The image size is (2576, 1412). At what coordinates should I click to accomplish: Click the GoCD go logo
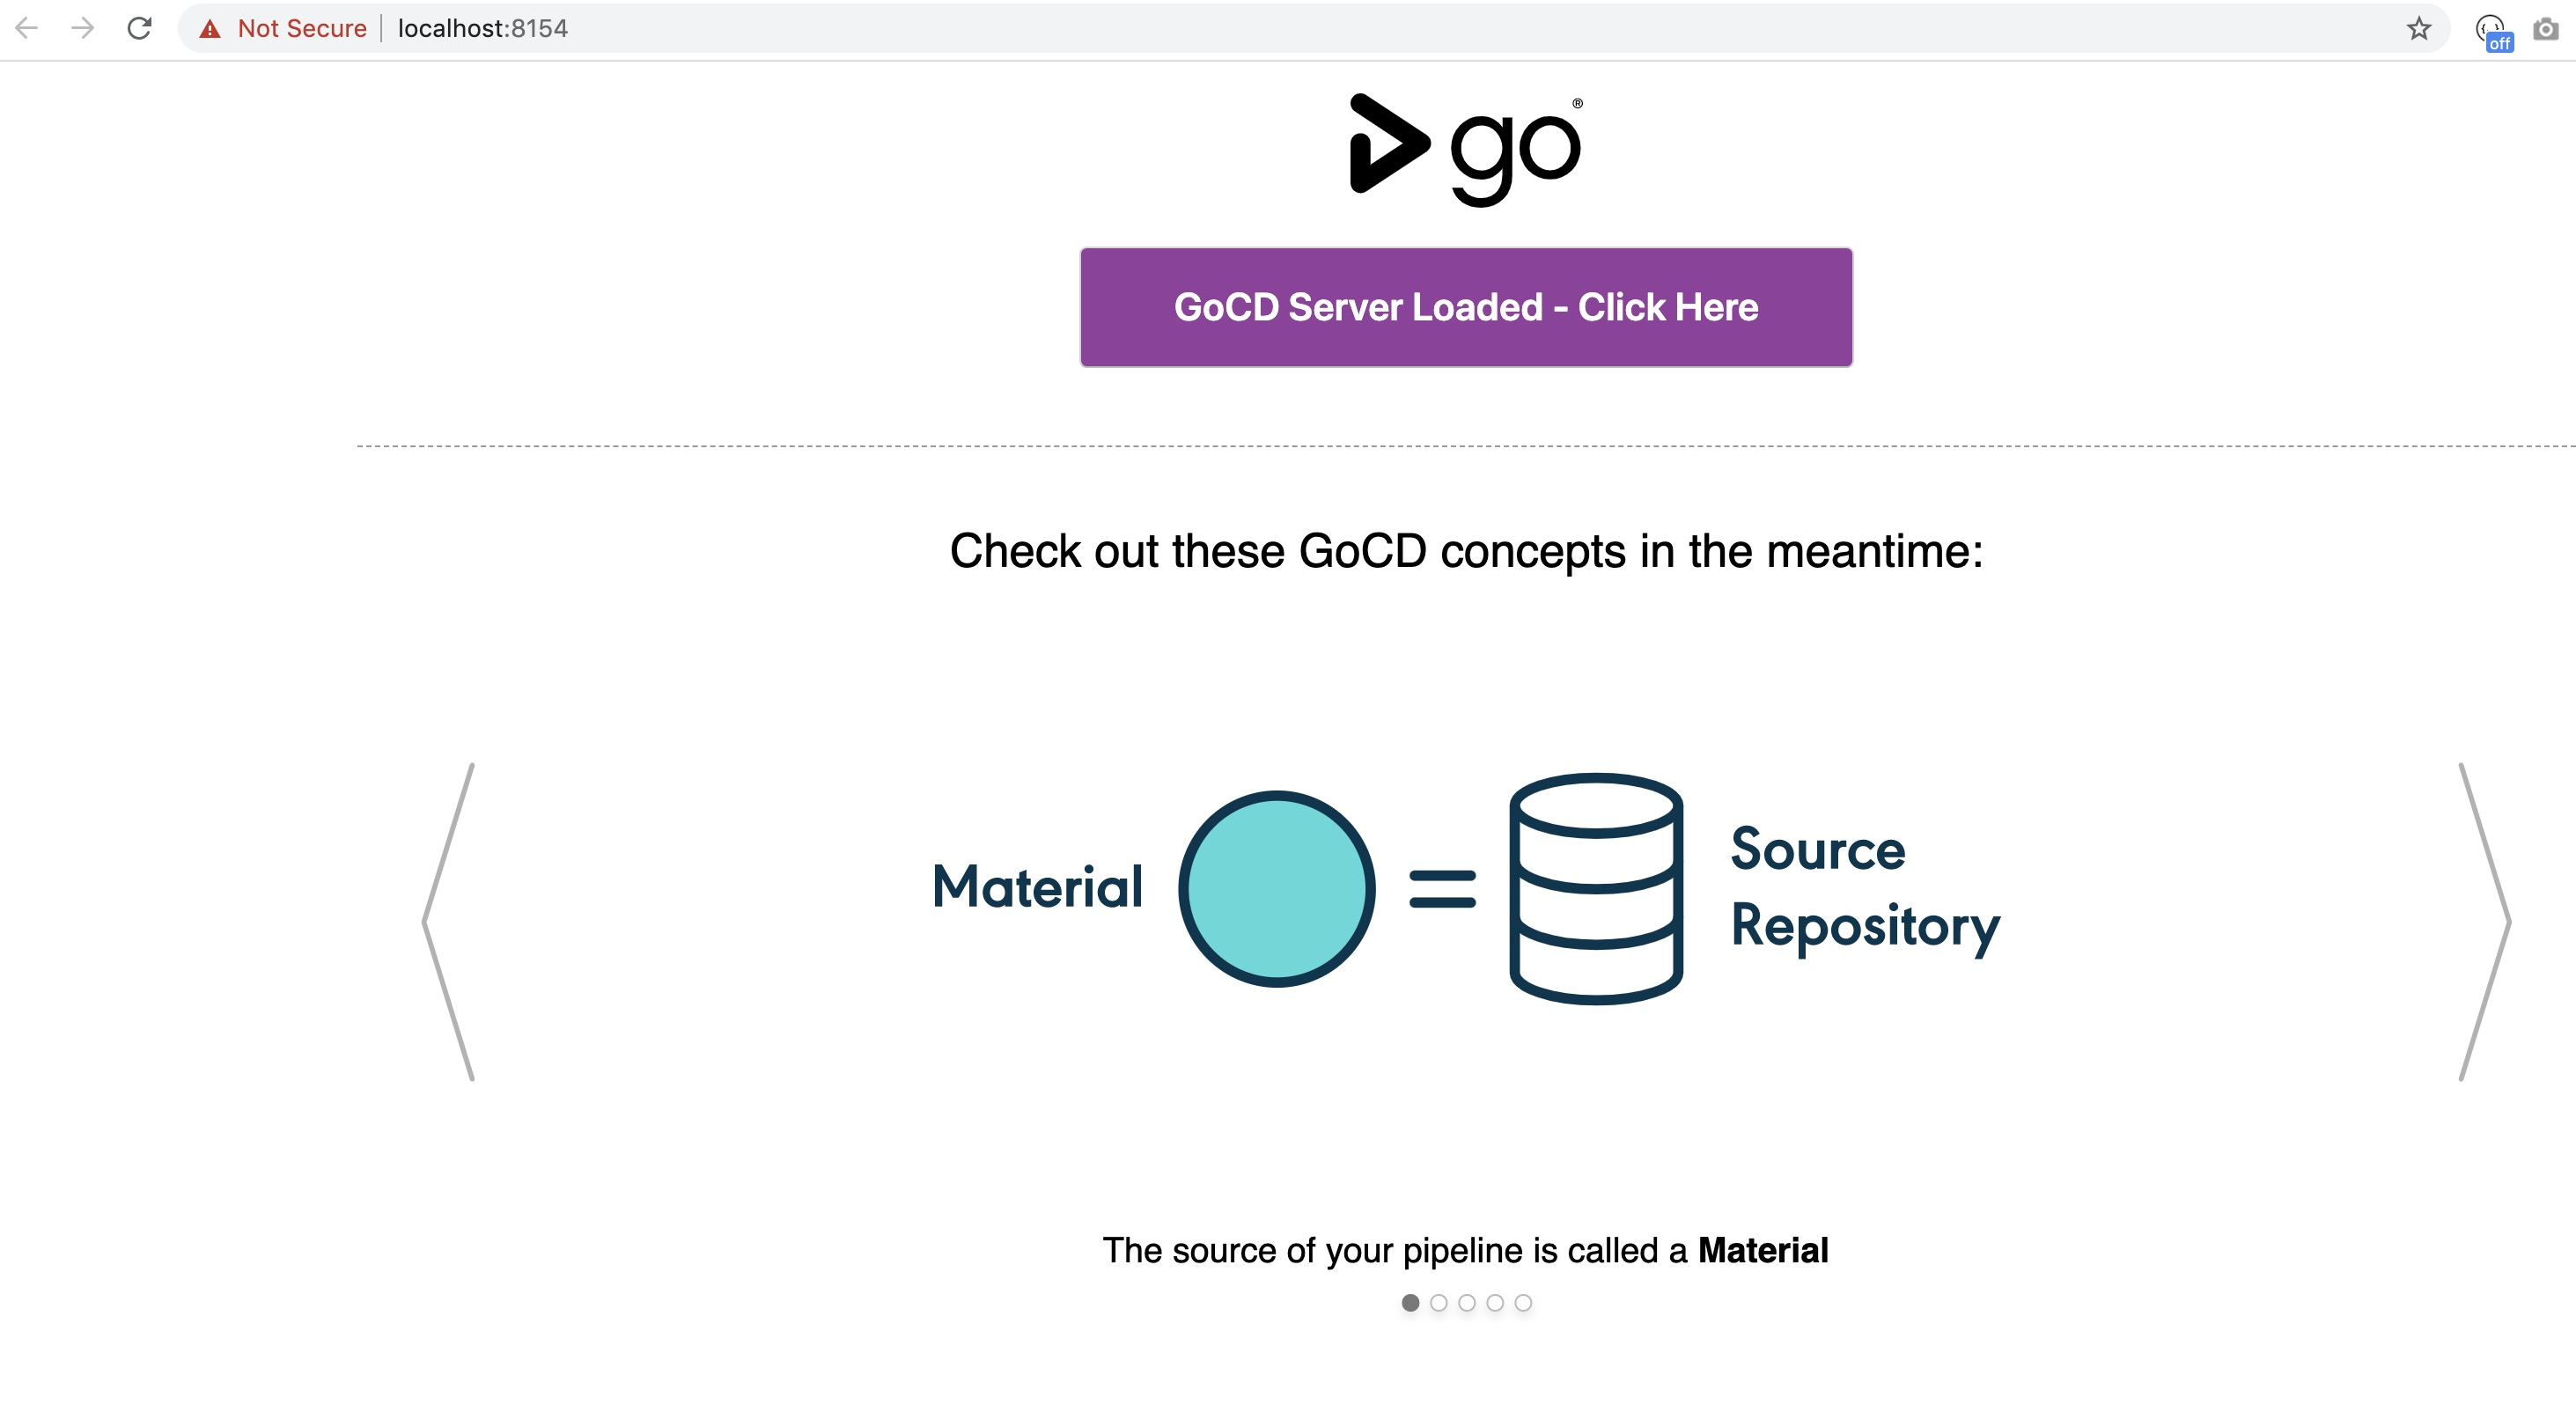[x=1465, y=149]
